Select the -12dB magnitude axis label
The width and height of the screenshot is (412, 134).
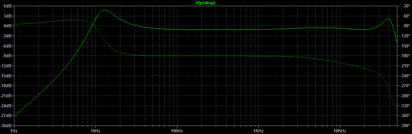6,66
